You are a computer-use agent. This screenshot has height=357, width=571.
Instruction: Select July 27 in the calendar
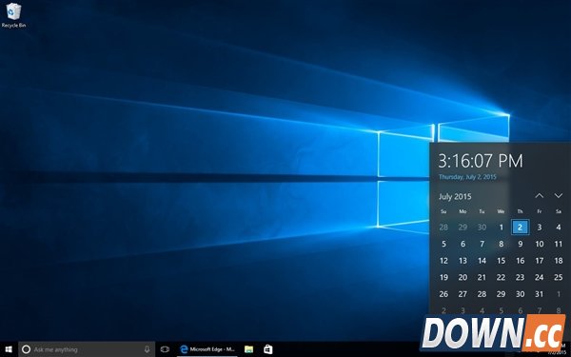(x=463, y=294)
